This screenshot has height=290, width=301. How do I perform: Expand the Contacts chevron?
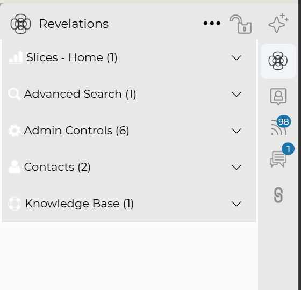click(x=236, y=167)
